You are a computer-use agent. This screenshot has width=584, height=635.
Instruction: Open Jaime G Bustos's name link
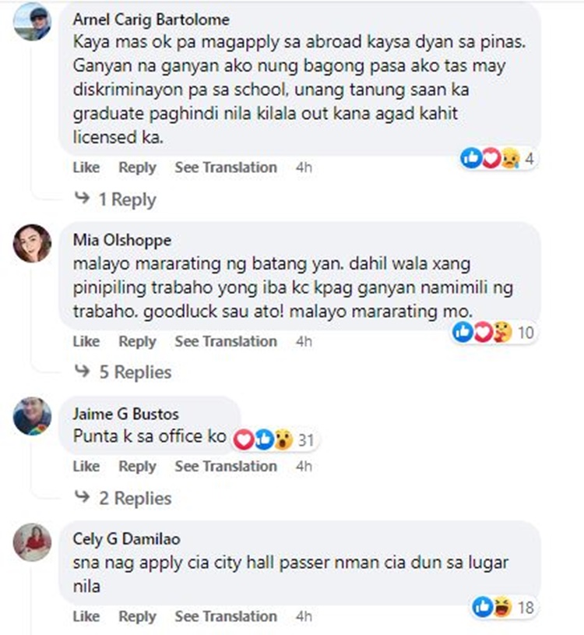point(126,414)
